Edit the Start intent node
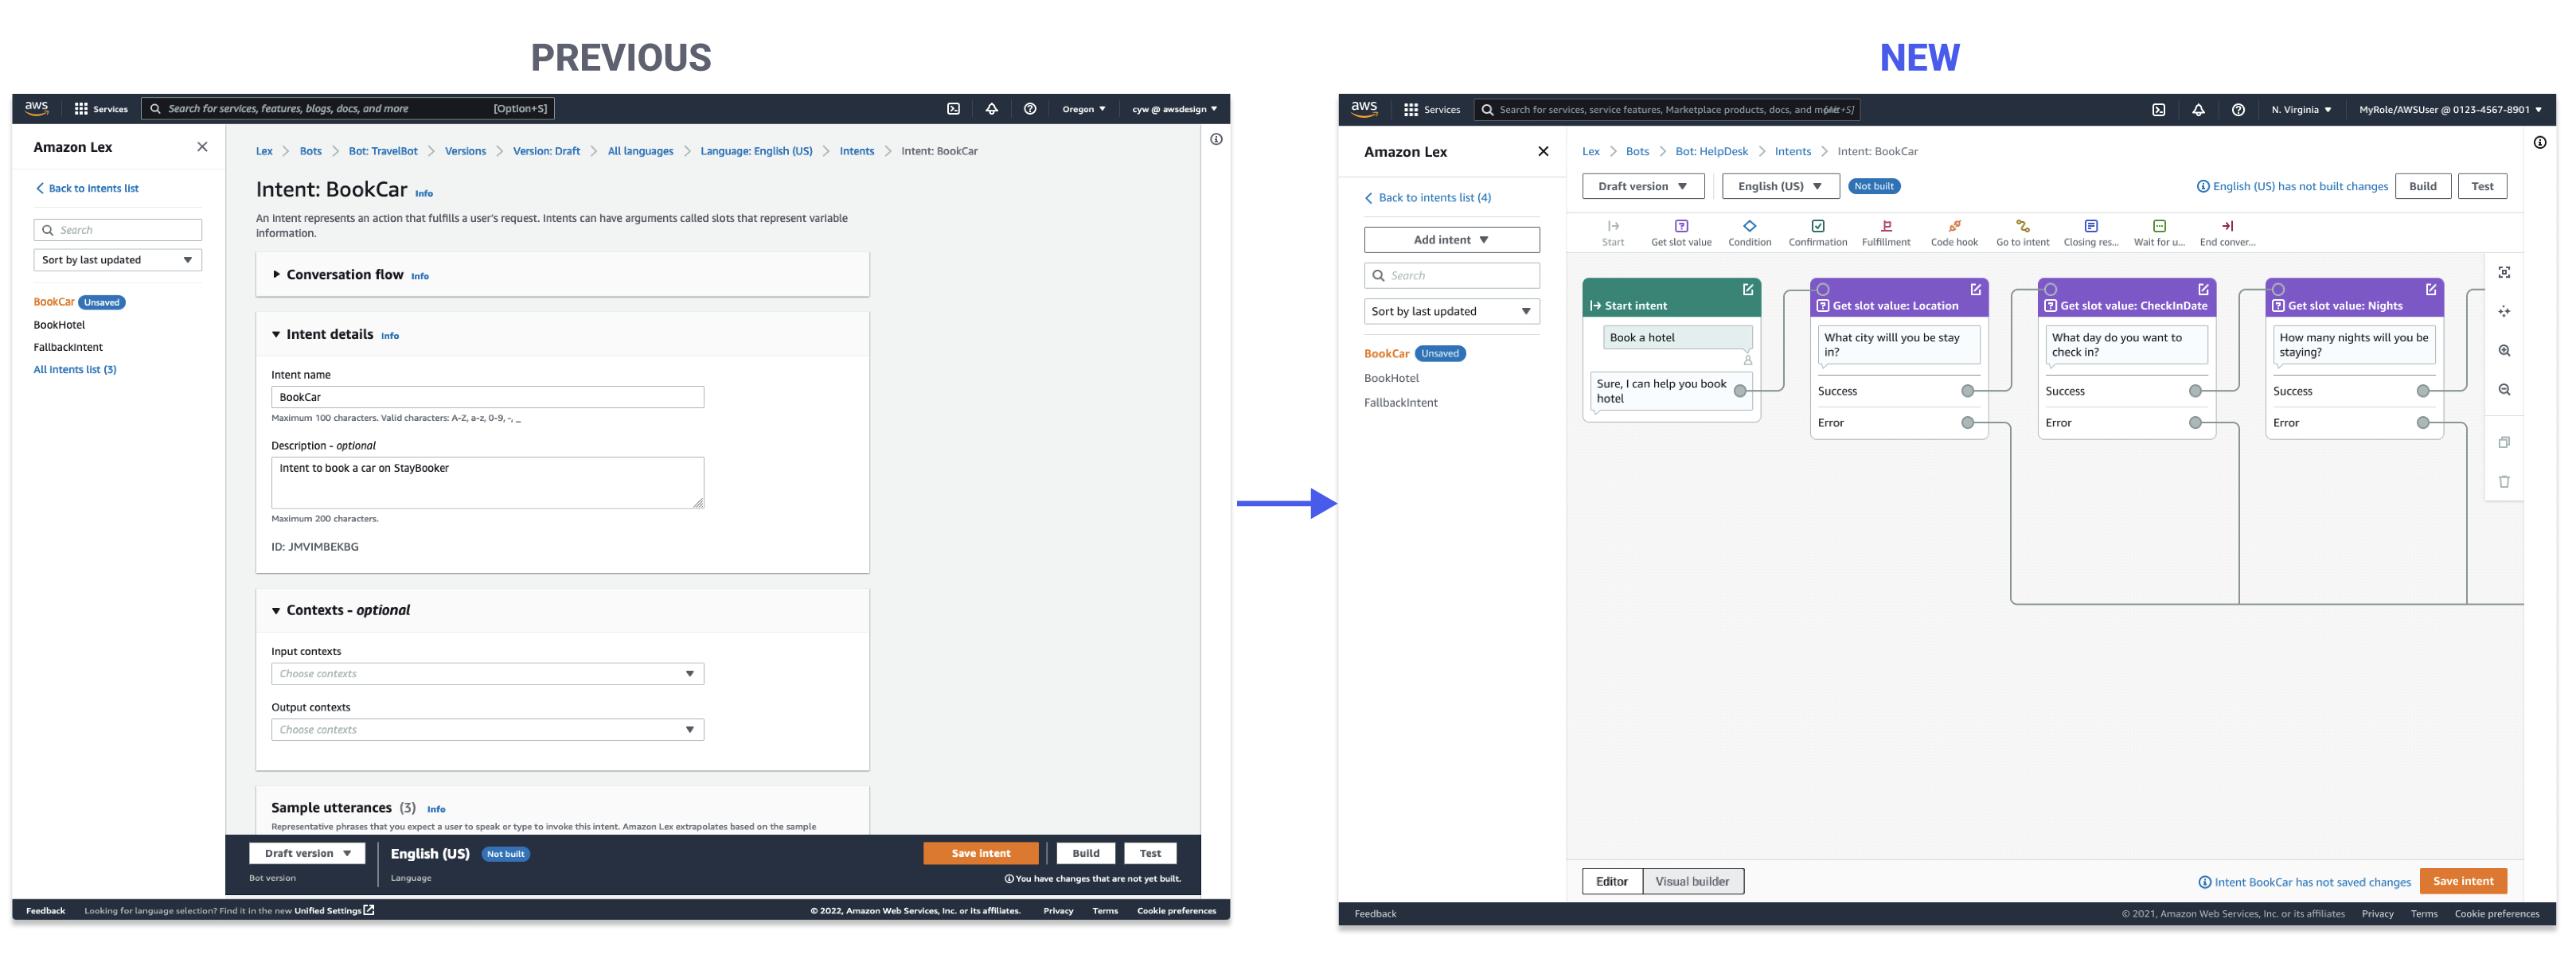The image size is (2576, 958). [x=1748, y=289]
